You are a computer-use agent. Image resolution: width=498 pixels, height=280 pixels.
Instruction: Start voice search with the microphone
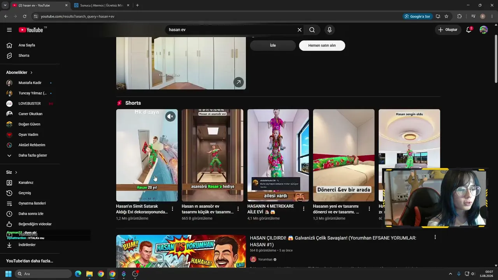tap(330, 30)
